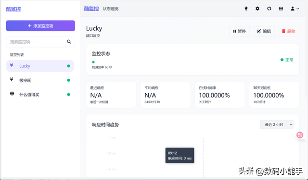Open the user account dropdown
The image size is (308, 180).
coord(295,9)
